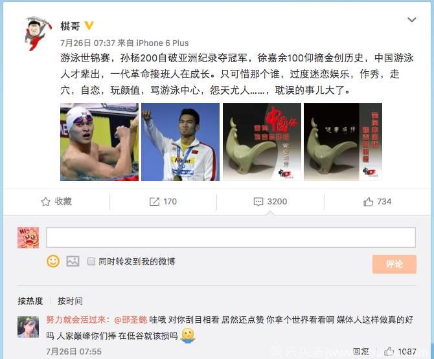434x359 pixels.
Task: Click the insert image icon in comment box
Action: click(73, 261)
